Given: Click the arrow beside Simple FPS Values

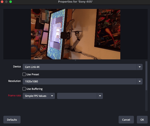Looking at the screenshot, I should (x=52, y=96).
